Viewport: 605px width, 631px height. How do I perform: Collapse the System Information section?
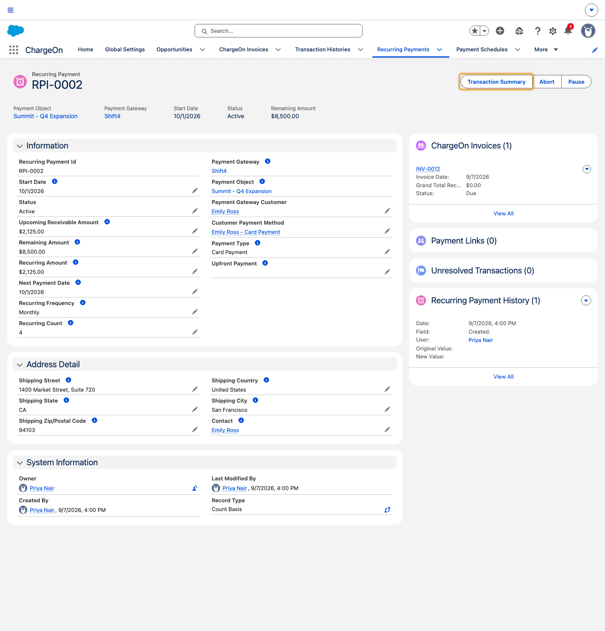(20, 463)
